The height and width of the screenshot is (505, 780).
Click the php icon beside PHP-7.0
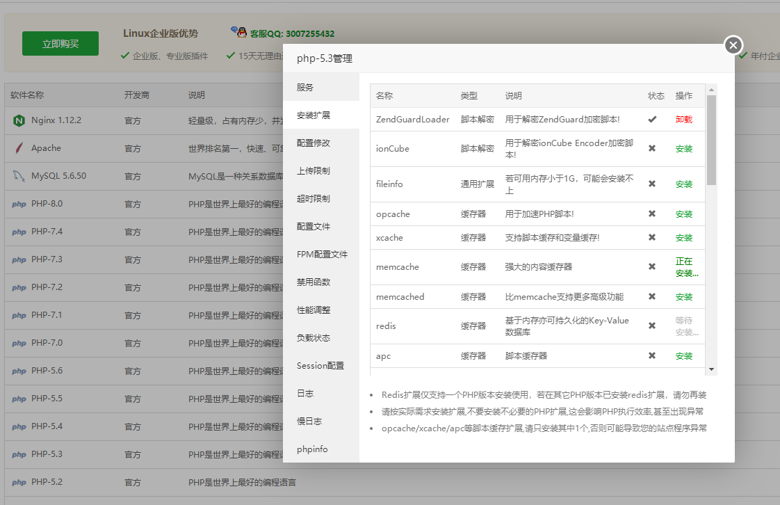click(x=19, y=344)
